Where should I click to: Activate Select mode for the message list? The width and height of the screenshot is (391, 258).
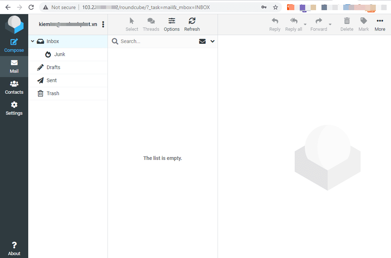(x=132, y=24)
